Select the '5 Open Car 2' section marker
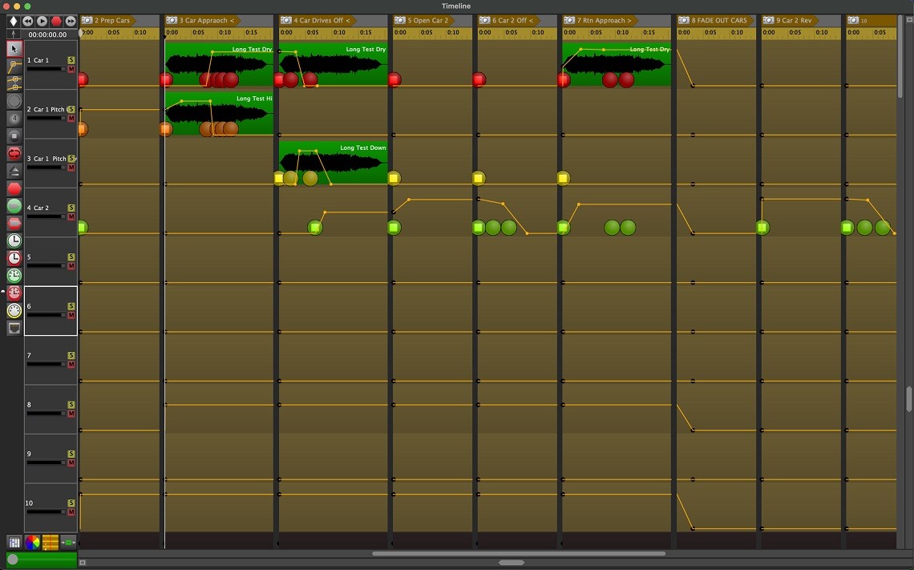914x570 pixels. click(424, 20)
